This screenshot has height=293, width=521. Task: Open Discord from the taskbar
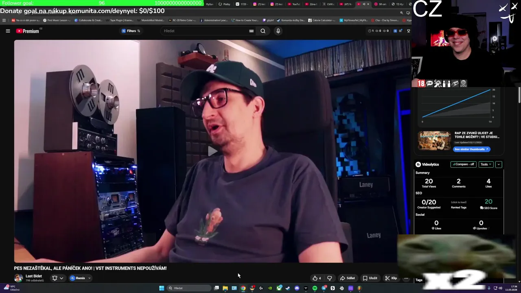297,288
